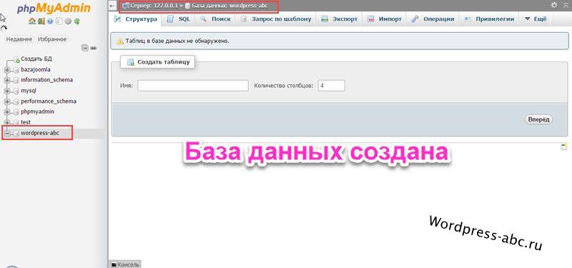
Task: Click База данных: wordpress-abc breadcrumb link
Action: (230, 6)
